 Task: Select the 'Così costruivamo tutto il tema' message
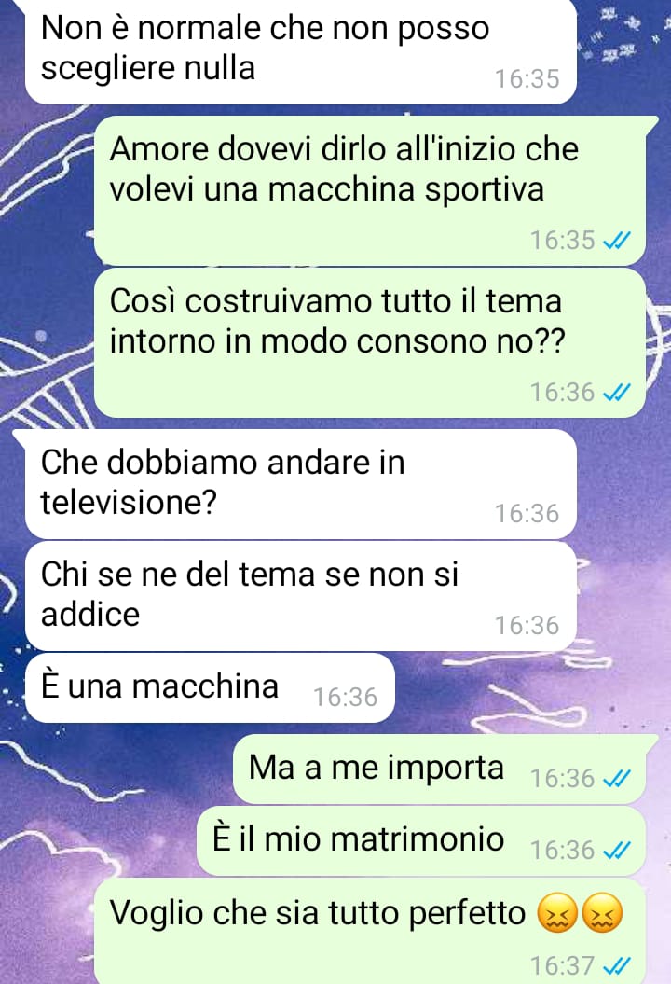click(x=370, y=342)
